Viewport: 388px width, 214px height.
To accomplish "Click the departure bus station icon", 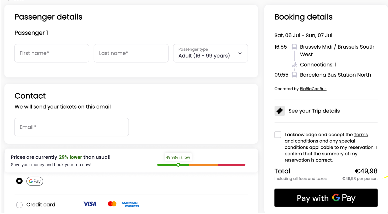I will click(x=294, y=47).
